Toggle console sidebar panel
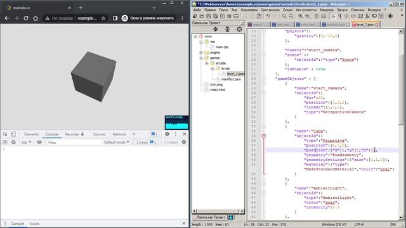This screenshot has width=406, height=228. click(5, 142)
